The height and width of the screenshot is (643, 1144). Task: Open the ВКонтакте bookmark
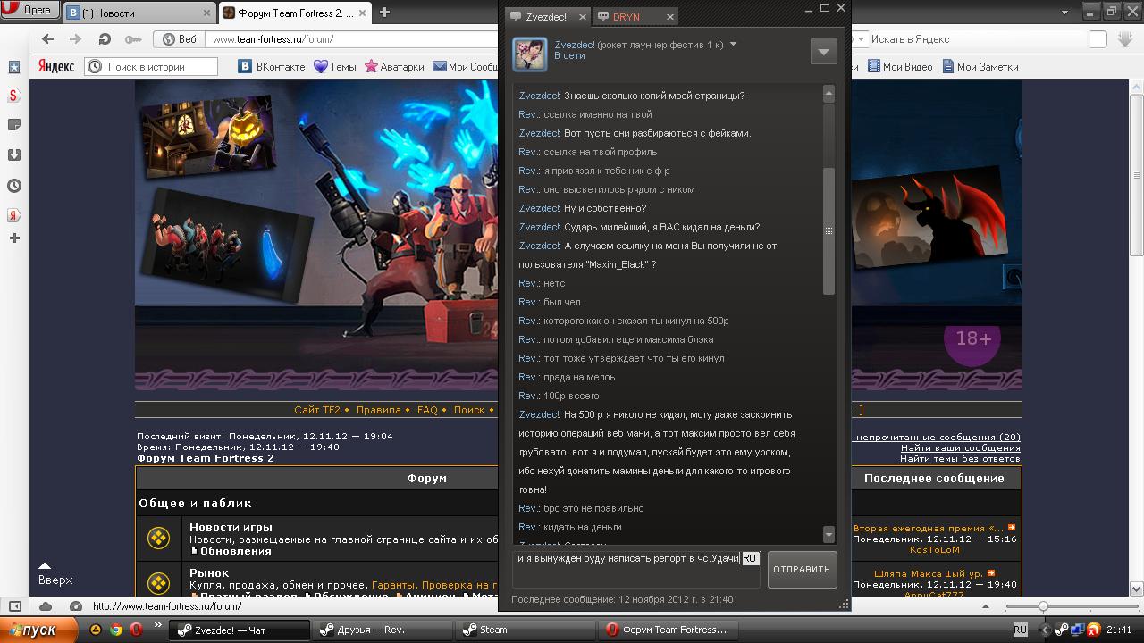coord(271,66)
